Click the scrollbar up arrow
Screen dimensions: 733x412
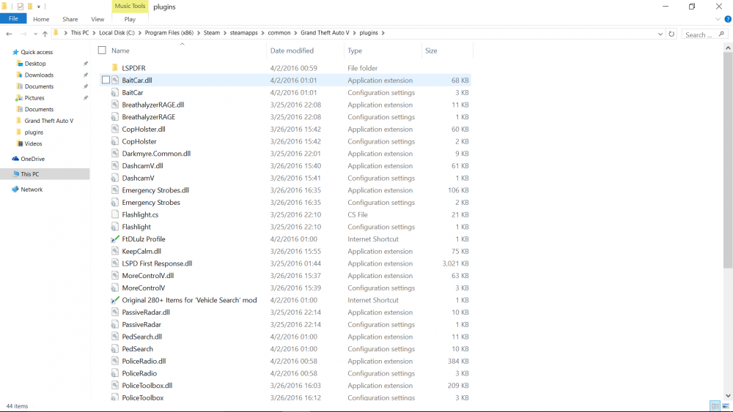click(728, 48)
